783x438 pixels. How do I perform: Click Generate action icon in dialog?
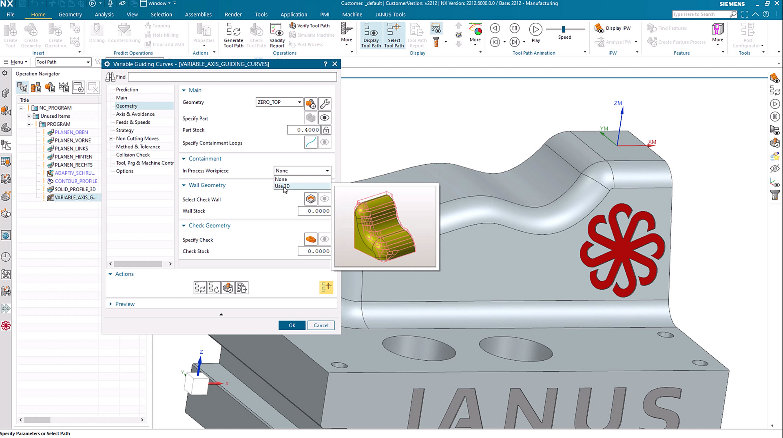point(200,288)
